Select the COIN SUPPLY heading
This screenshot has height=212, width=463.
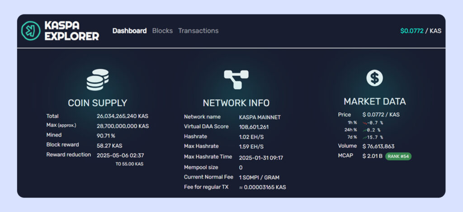[98, 103]
